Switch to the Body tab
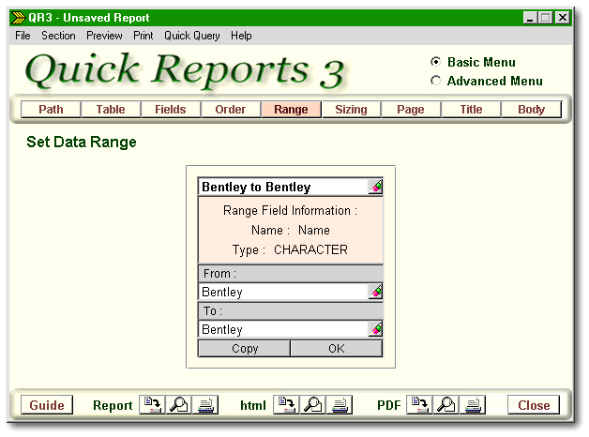 click(531, 109)
